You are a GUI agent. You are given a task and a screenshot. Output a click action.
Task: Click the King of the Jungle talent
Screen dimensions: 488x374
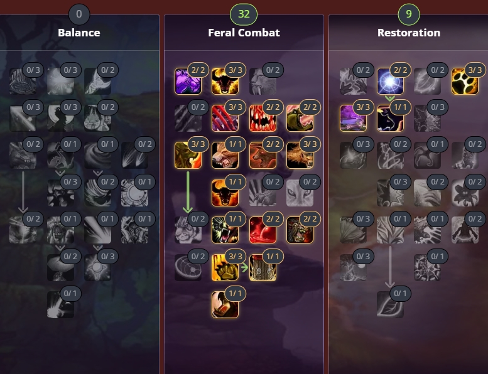pos(188,156)
